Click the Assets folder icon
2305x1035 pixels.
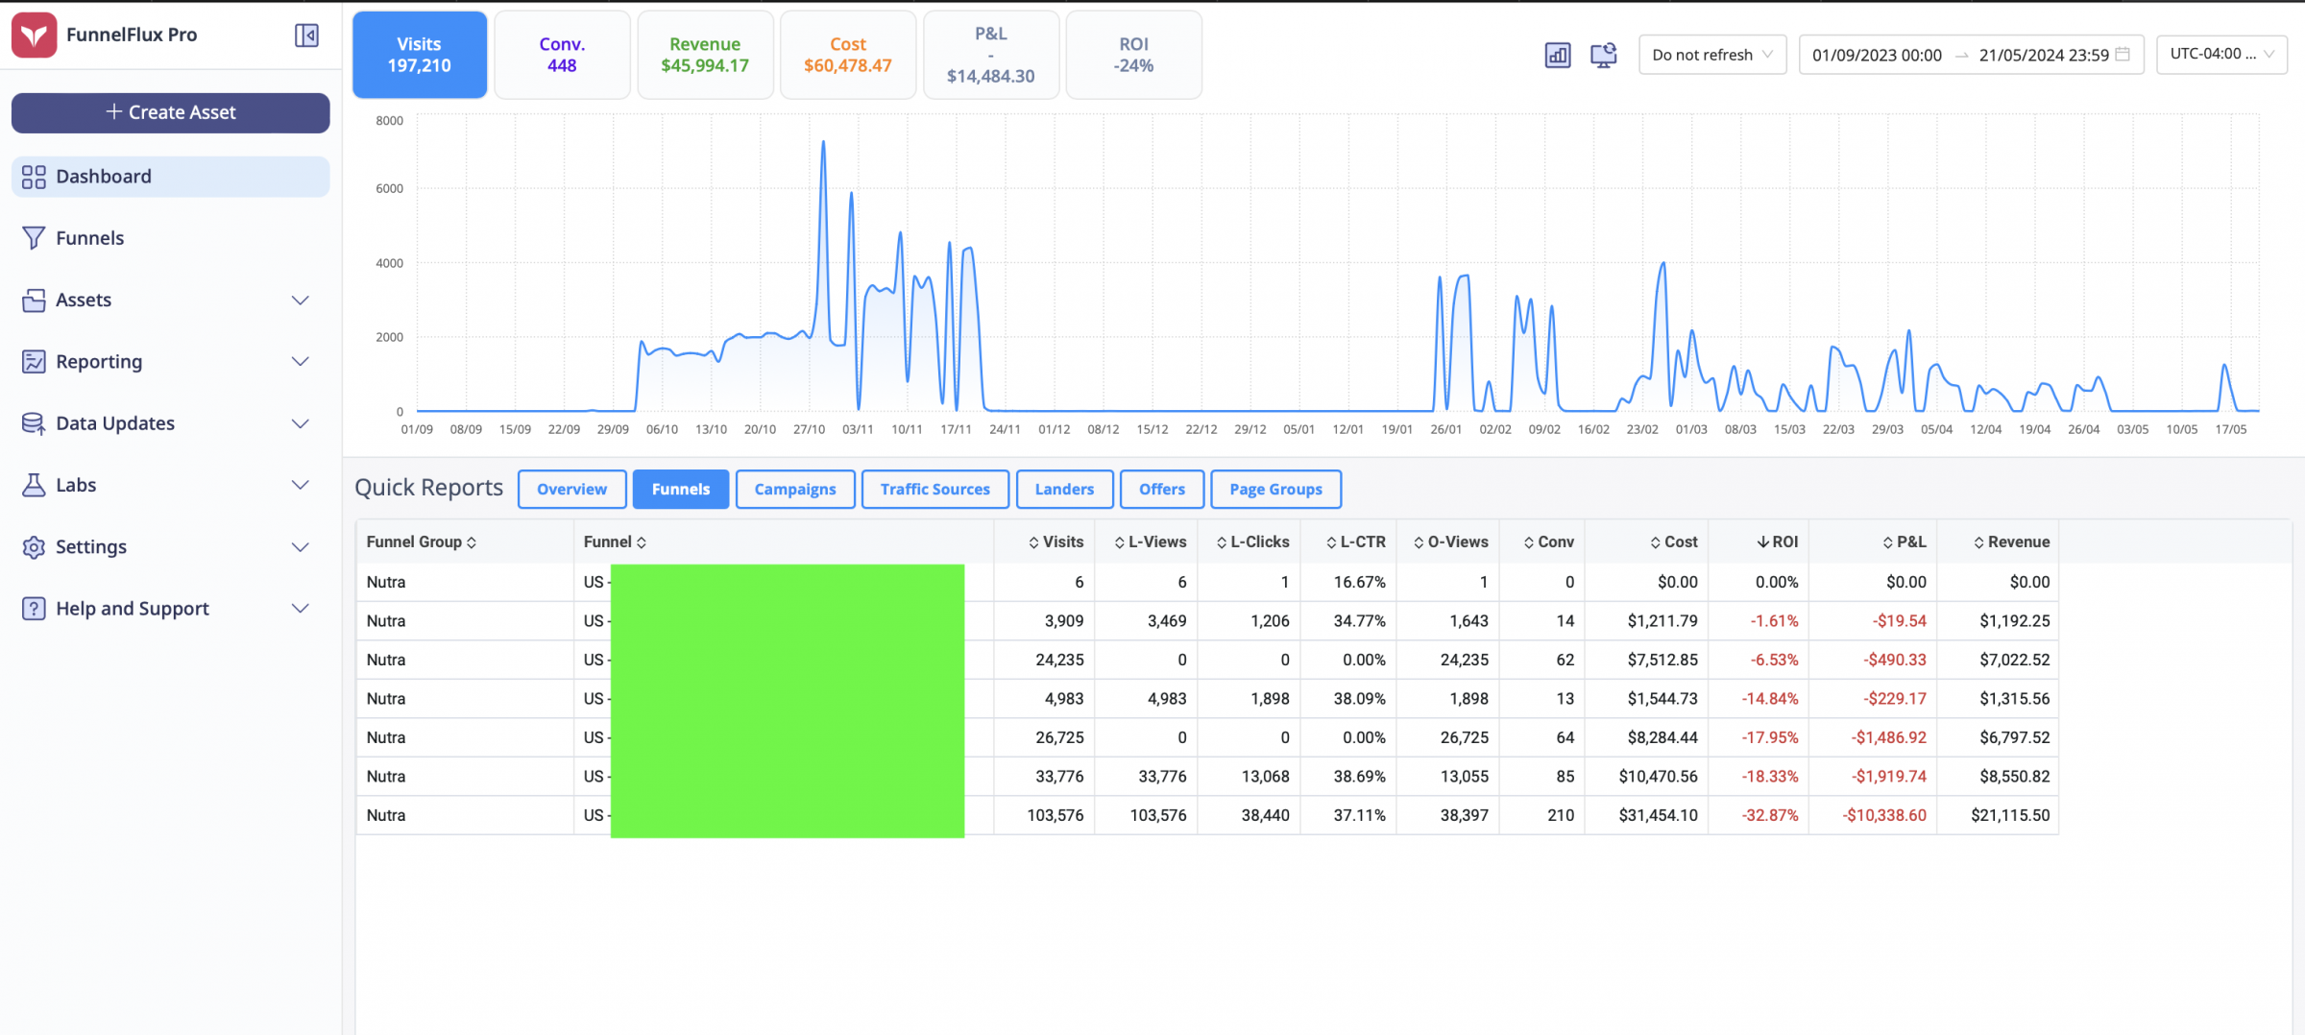coord(34,301)
